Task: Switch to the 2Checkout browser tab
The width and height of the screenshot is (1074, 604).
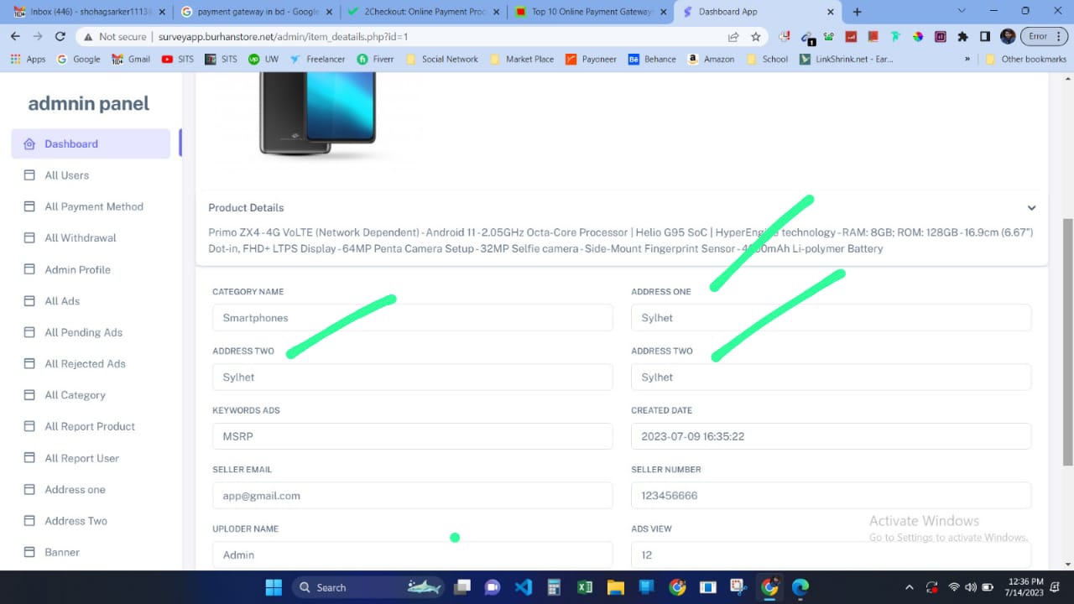Action: coord(425,12)
